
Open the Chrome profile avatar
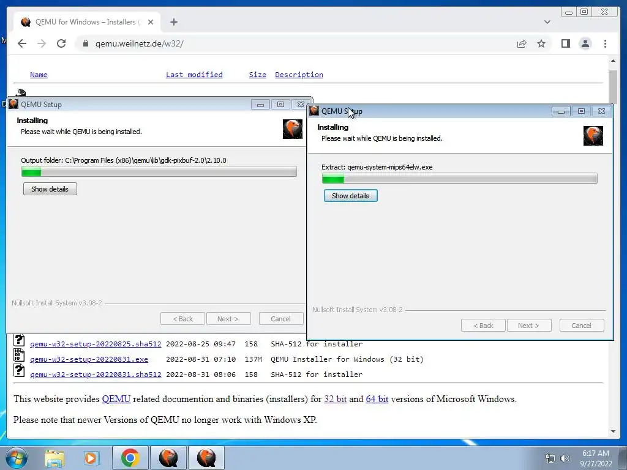pos(585,43)
